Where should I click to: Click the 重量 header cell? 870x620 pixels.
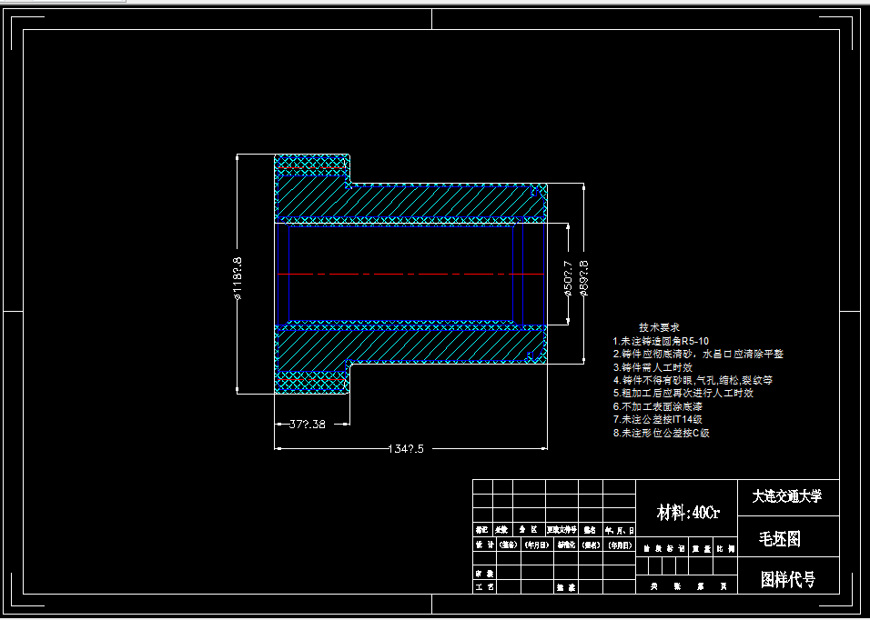702,549
